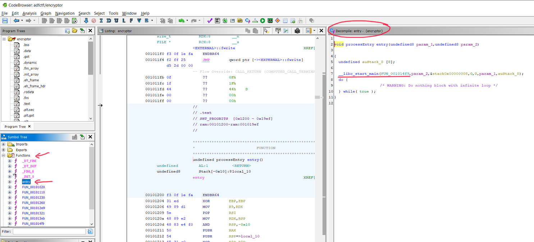Run auto analysis via the checkmark icon
This screenshot has width=534, height=242.
coord(209,20)
